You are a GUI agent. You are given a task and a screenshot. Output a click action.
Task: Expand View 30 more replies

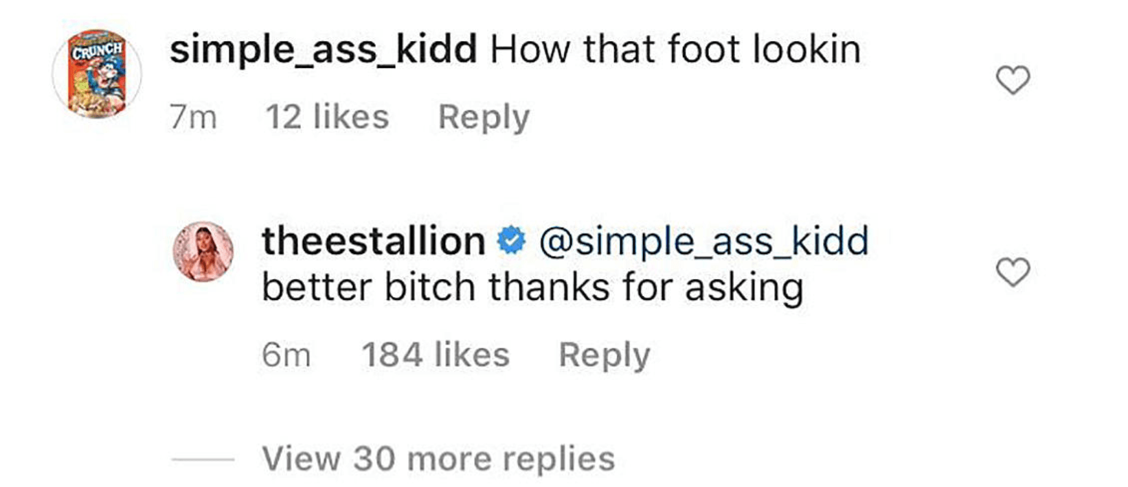point(438,458)
